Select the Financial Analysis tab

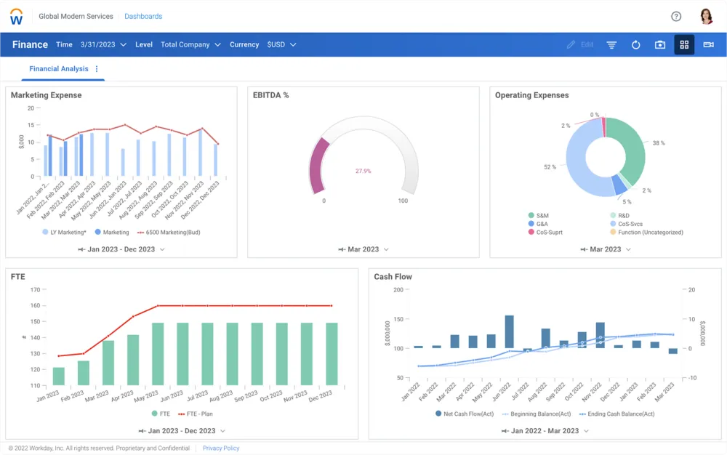click(x=59, y=68)
